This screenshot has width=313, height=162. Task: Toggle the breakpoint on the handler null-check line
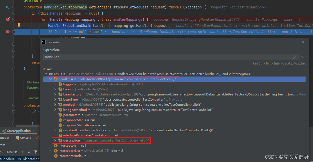pyautogui.click(x=8, y=32)
